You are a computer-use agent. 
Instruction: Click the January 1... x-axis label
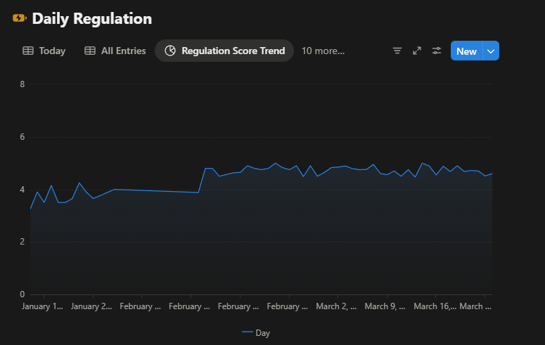(42, 306)
